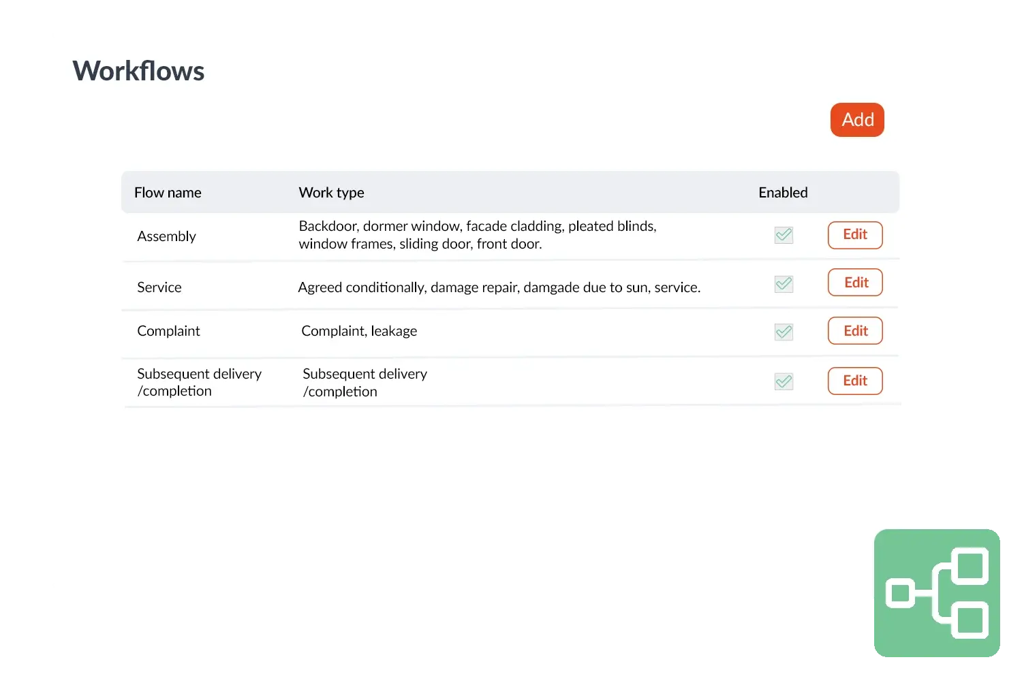This screenshot has width=1022, height=681.
Task: Select the Agreed conditionally work type text
Action: tap(499, 287)
